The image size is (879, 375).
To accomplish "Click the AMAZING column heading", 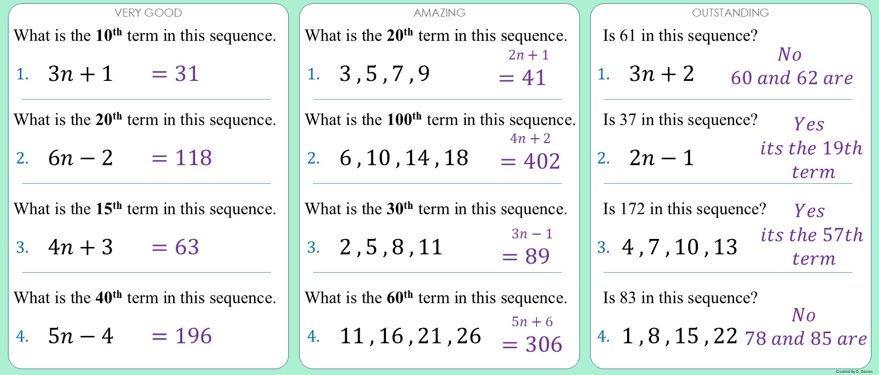I will point(439,13).
